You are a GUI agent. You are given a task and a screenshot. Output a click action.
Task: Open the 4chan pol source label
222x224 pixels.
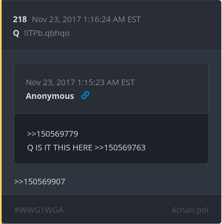[190, 210]
